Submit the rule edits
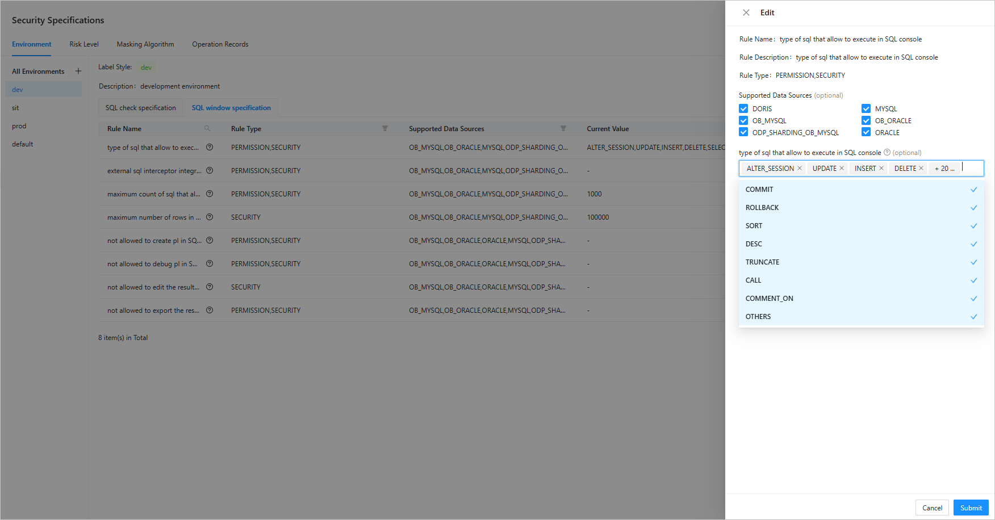 [x=971, y=508]
